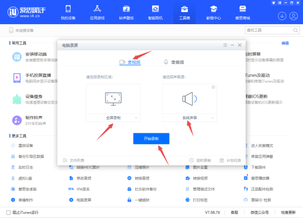Open the 文件列表 file list
The height and width of the screenshot is (218, 303).
coord(73,160)
